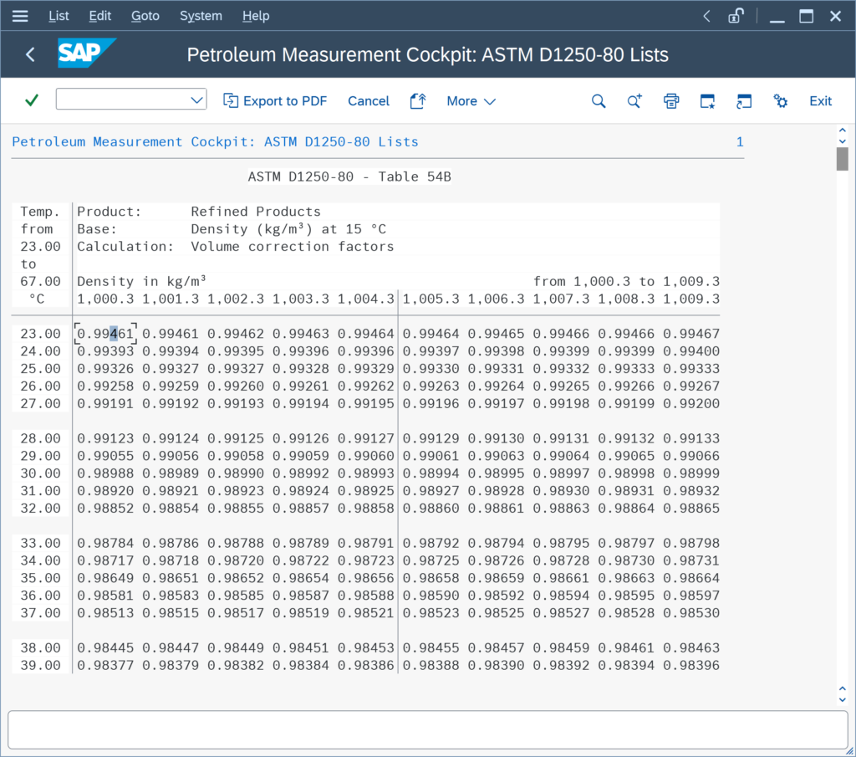
Task: Expand the More toolbar menu
Action: pyautogui.click(x=471, y=101)
